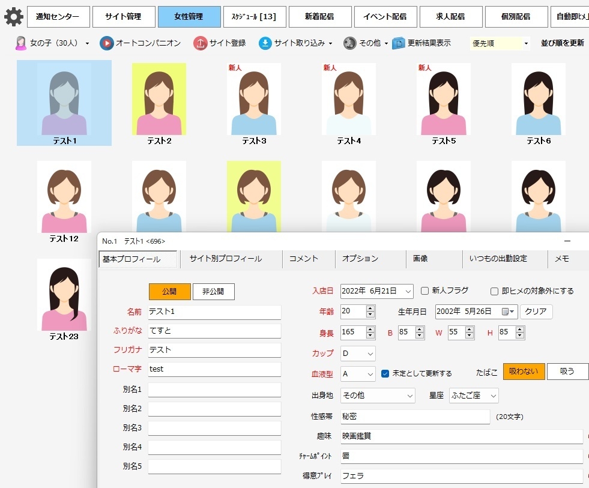This screenshot has height=488, width=589.
Task: Click the サイト取り込み download icon
Action: tap(265, 43)
